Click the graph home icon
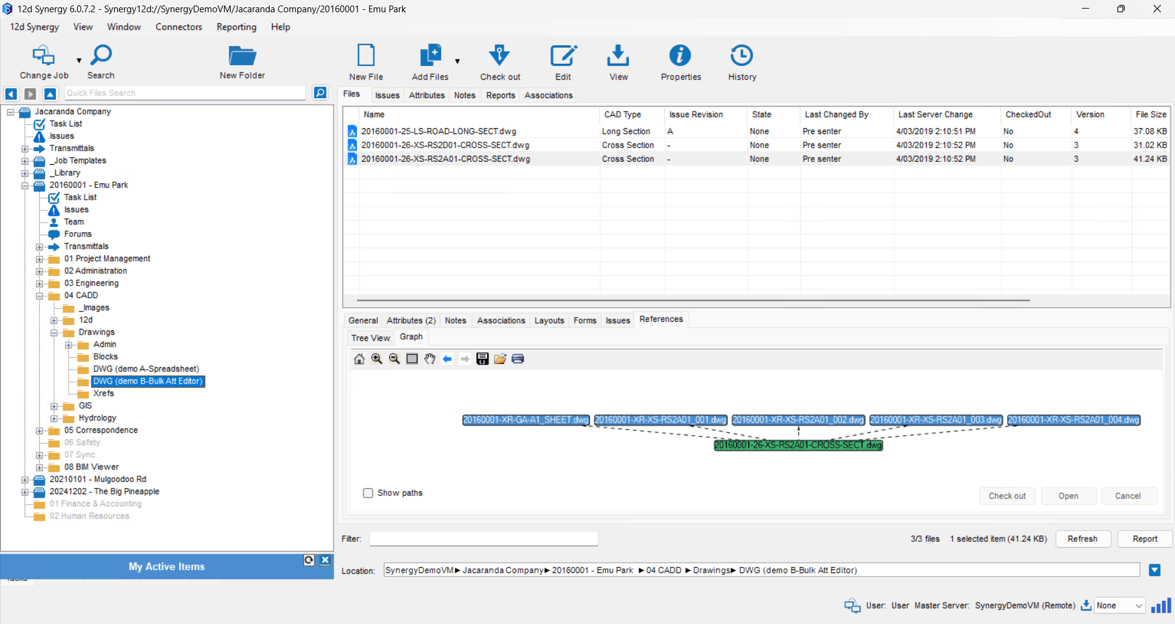This screenshot has height=624, width=1175. pyautogui.click(x=359, y=359)
